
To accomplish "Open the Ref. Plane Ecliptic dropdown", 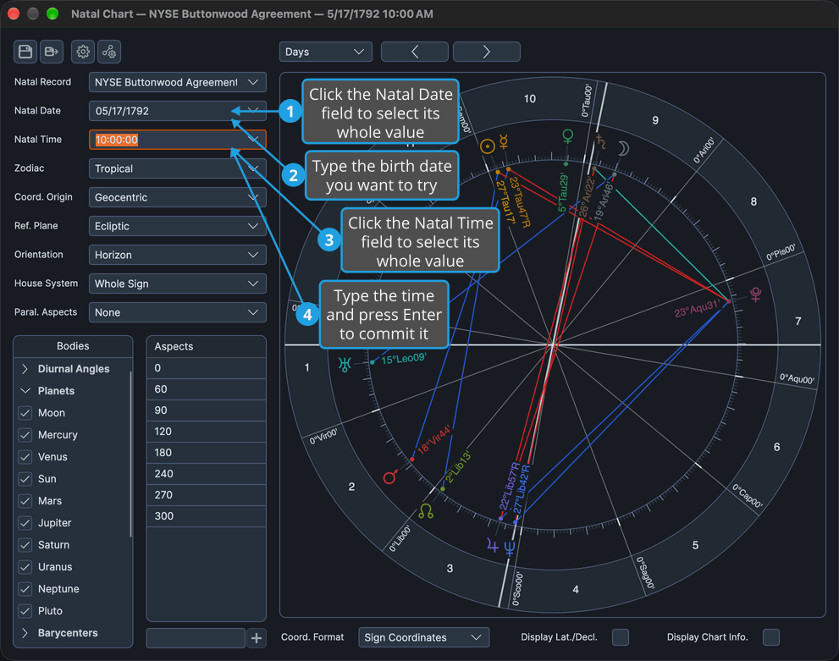I will pyautogui.click(x=178, y=226).
